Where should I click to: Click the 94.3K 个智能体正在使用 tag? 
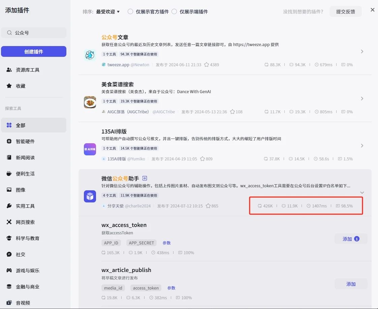coord(138,54)
